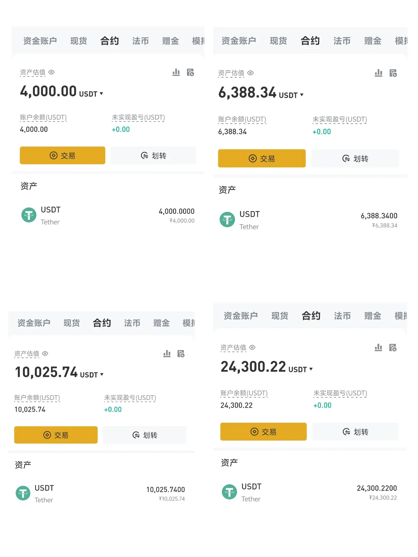Viewport: 418px width, 557px height.
Task: Click 未实现盈亏(USDT) label in 4,000.00 panel
Action: coord(138,118)
